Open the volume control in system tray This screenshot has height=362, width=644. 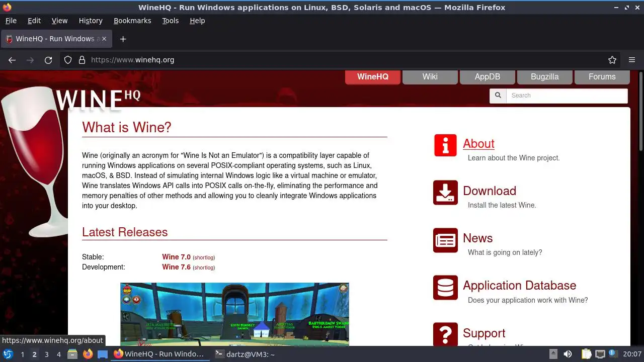[x=568, y=354]
